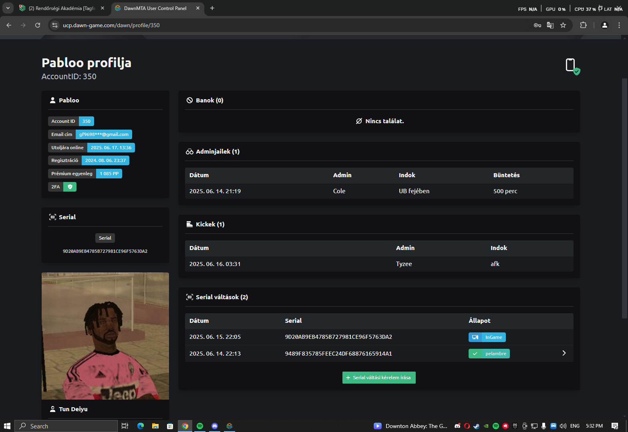The width and height of the screenshot is (628, 432).
Task: Bookmark this page with the star icon
Action: (563, 25)
